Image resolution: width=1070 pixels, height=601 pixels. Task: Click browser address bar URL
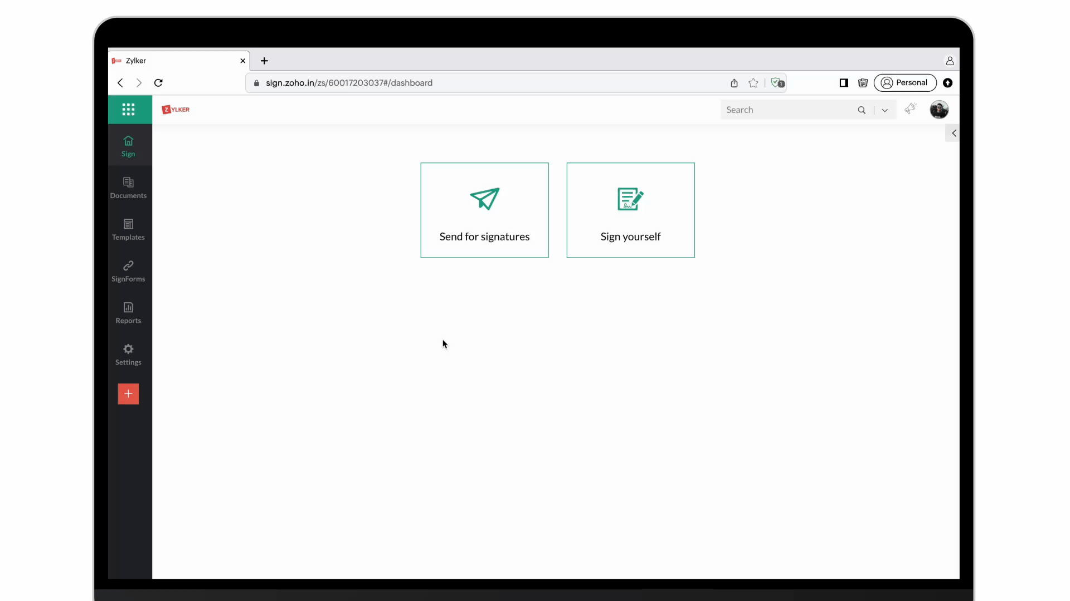(349, 83)
